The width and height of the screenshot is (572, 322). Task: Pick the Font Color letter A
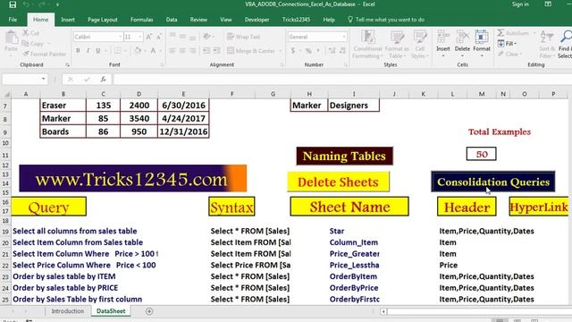click(x=153, y=51)
